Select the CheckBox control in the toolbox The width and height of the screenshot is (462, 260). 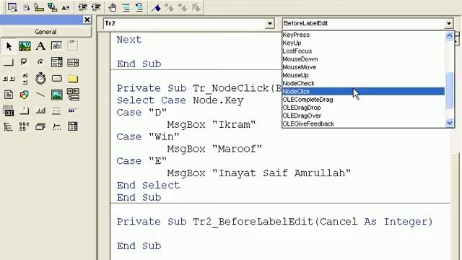coord(24,62)
